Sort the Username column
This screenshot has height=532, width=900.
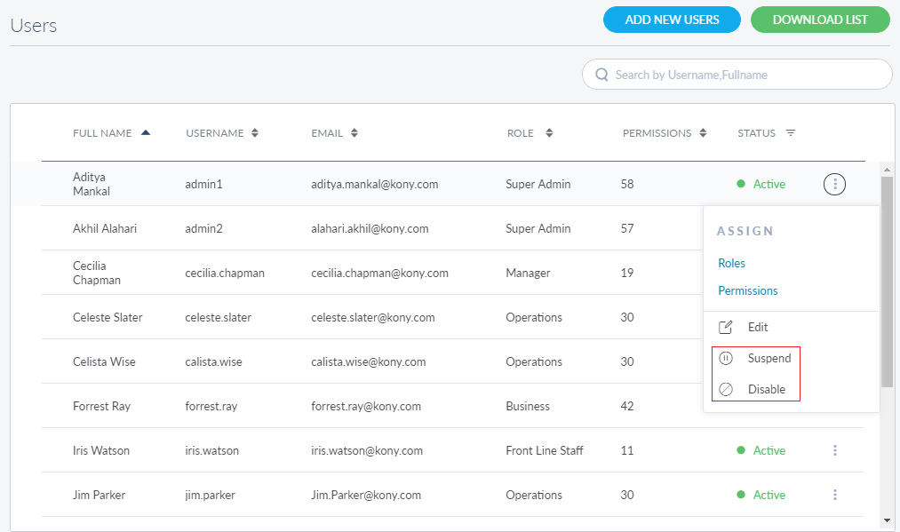255,133
